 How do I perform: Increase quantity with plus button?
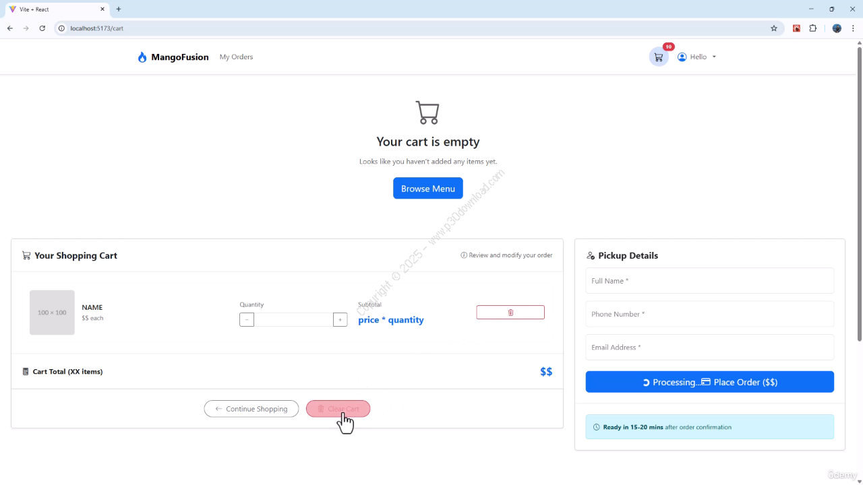[x=340, y=320]
